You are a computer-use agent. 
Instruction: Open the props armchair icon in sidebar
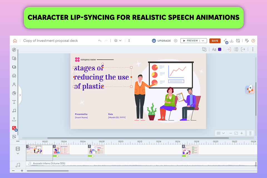tap(14, 76)
